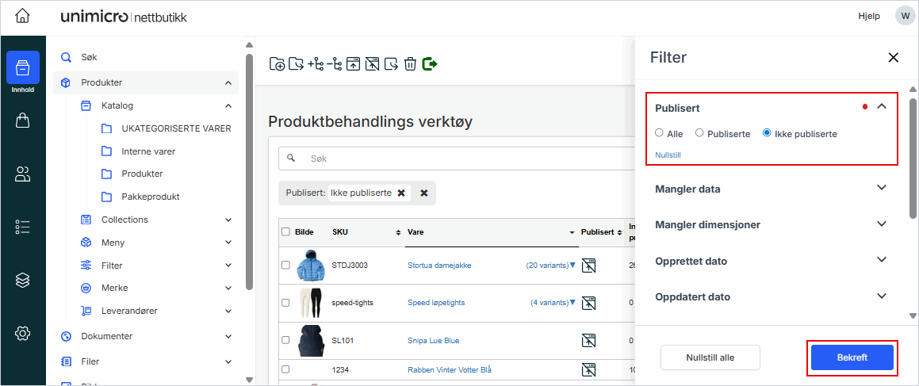Check the box for Stortua damejakke
This screenshot has width=919, height=386.
[285, 266]
